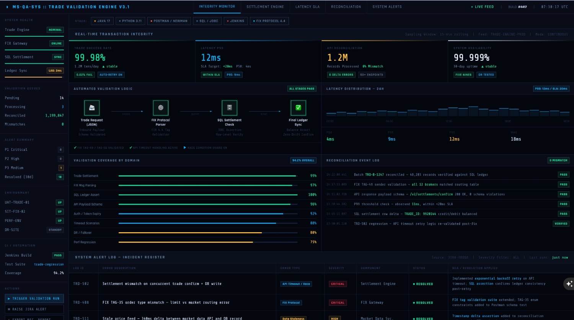Click the FIX Gateway ONLINE status badge

pos(57,44)
